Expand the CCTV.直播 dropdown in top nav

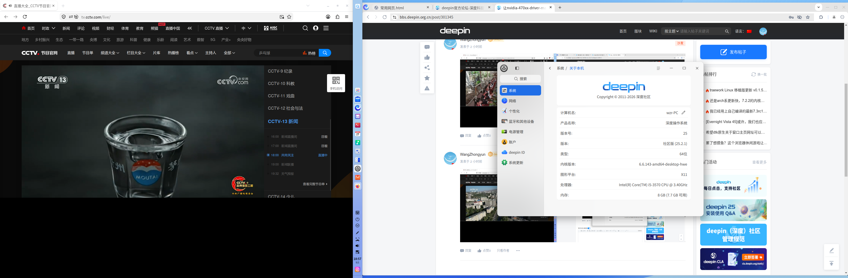pyautogui.click(x=217, y=28)
